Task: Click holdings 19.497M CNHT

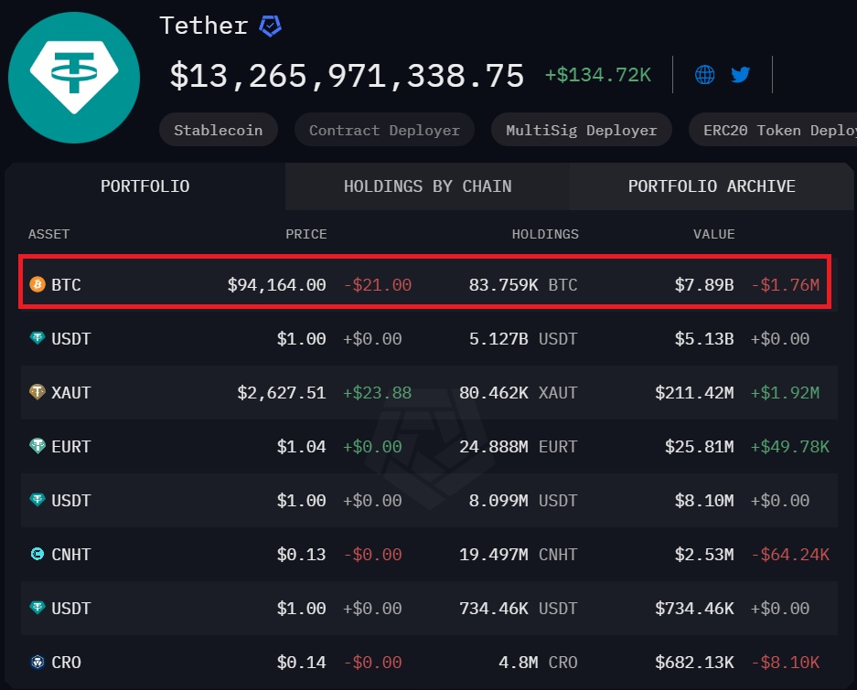Action: (x=519, y=555)
